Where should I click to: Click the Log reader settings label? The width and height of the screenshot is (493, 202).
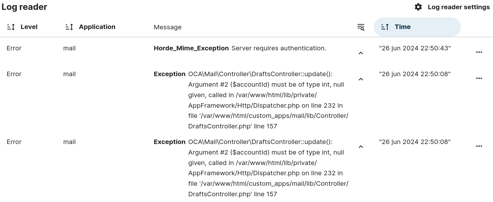tap(459, 7)
